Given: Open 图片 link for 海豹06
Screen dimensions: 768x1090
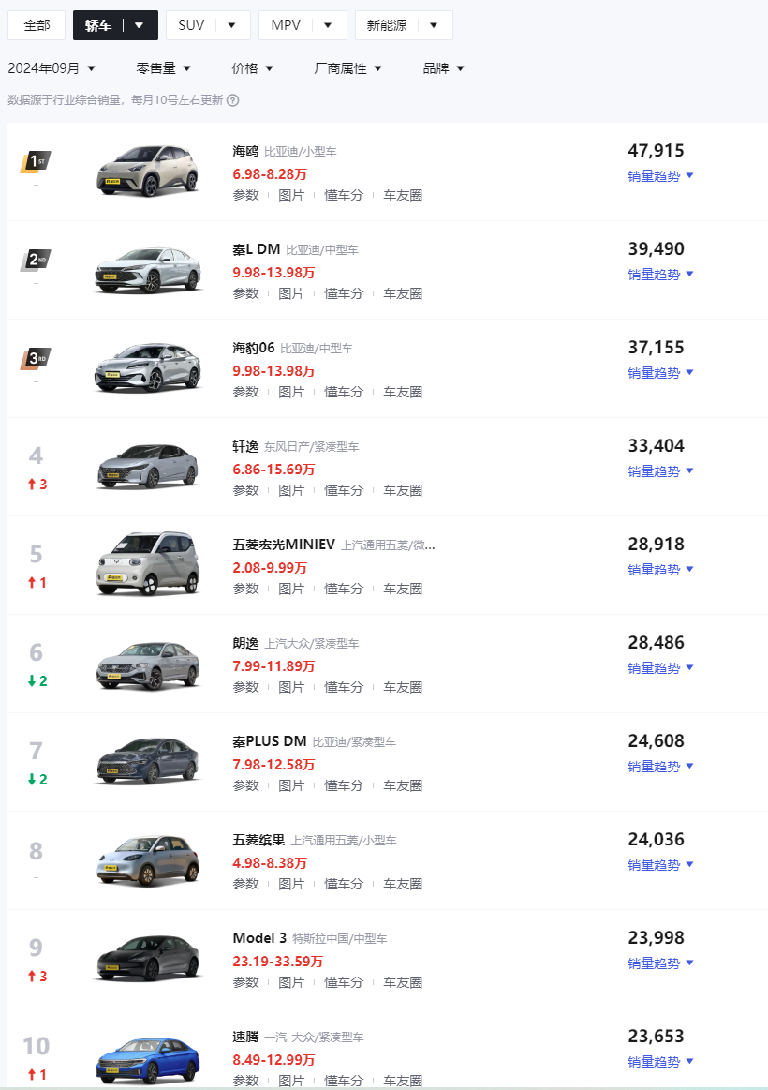Looking at the screenshot, I should [x=291, y=392].
